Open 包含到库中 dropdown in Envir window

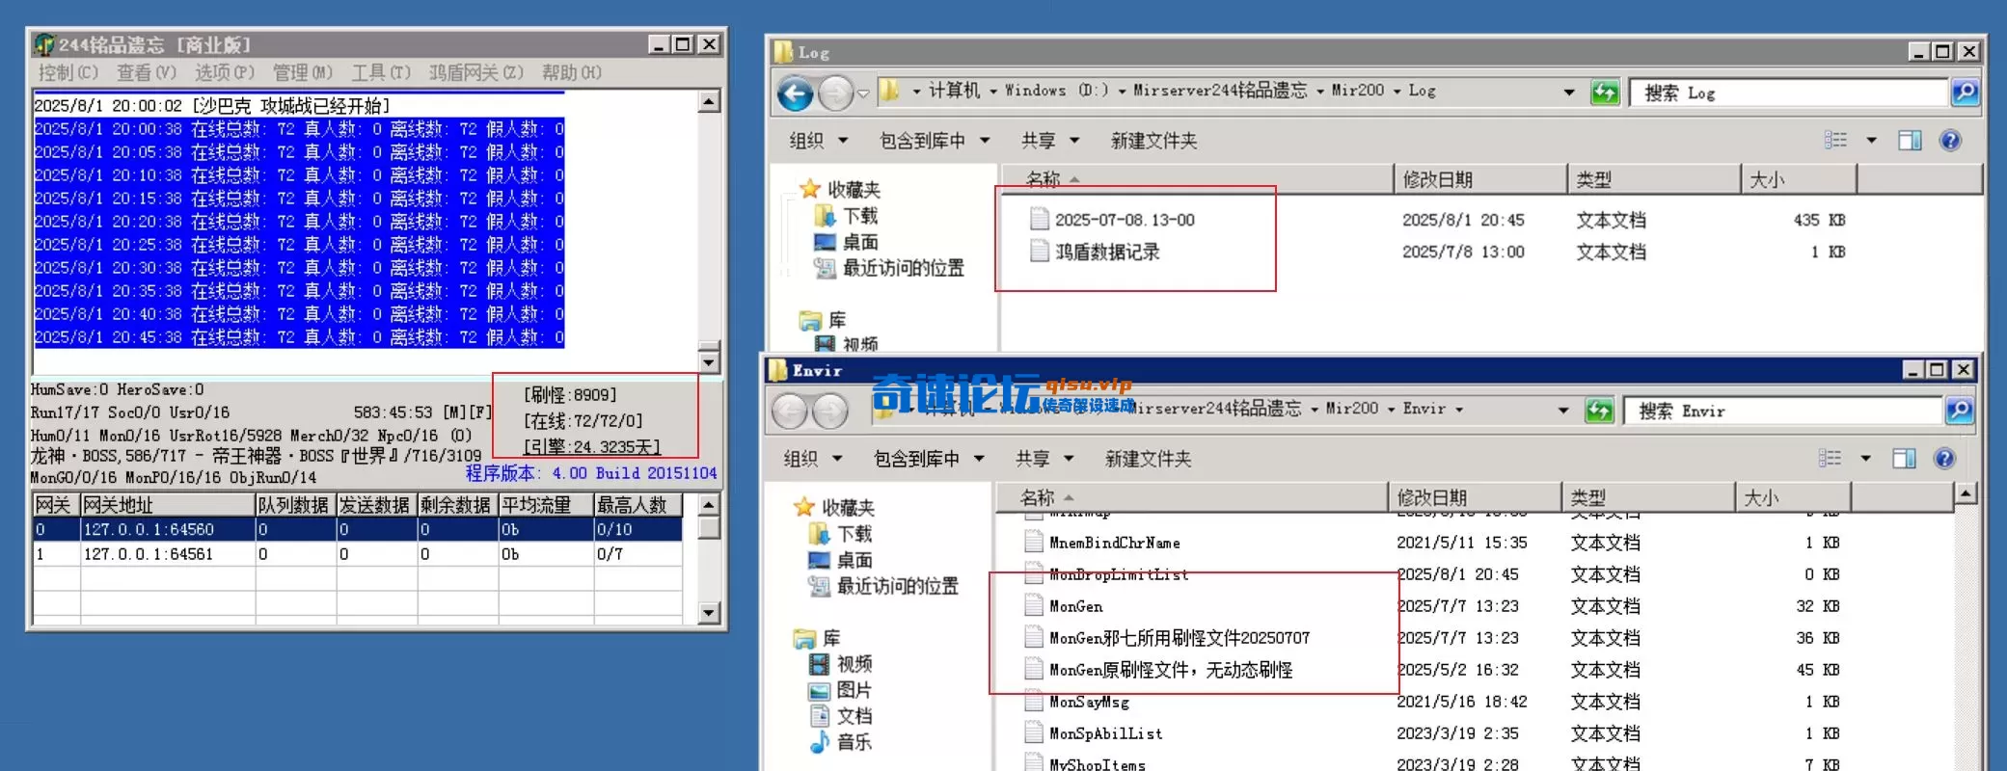(x=929, y=459)
